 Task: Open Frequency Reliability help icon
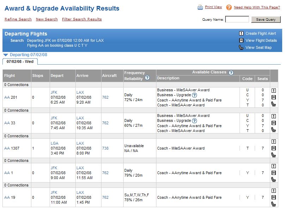pos(147,78)
